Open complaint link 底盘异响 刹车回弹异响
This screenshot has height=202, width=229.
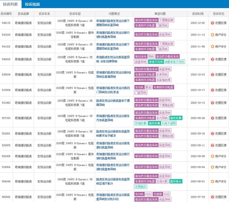(x=113, y=59)
